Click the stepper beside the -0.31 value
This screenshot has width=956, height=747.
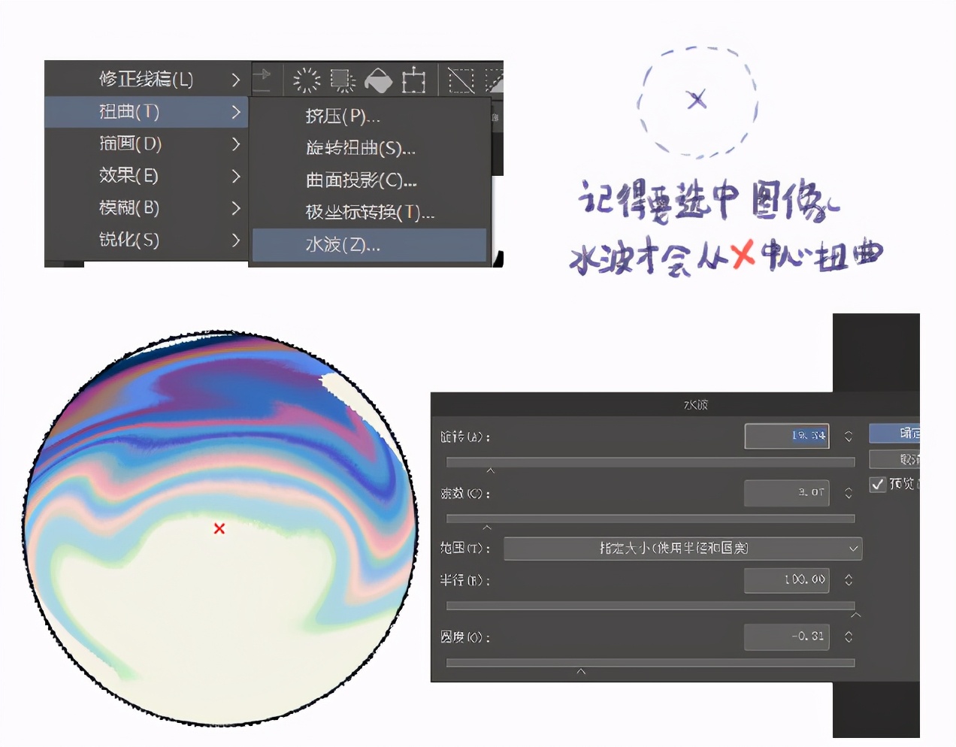tap(849, 637)
